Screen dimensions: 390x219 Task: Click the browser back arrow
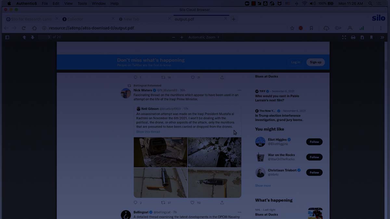tap(6, 28)
